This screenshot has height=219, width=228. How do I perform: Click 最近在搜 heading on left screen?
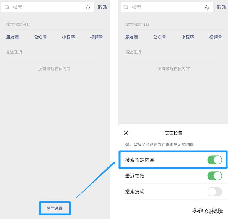(14, 52)
